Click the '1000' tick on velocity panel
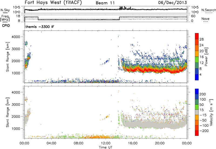This screenshot has width=216, height=149. (x=16, y=129)
